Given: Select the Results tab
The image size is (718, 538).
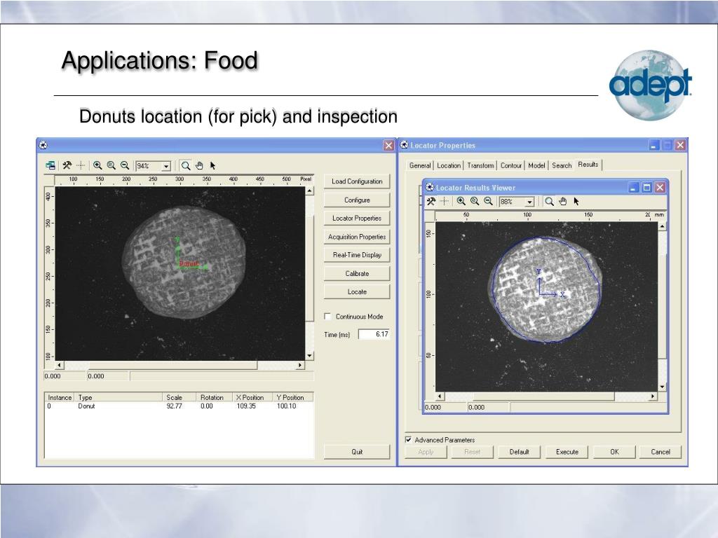Looking at the screenshot, I should tap(588, 164).
